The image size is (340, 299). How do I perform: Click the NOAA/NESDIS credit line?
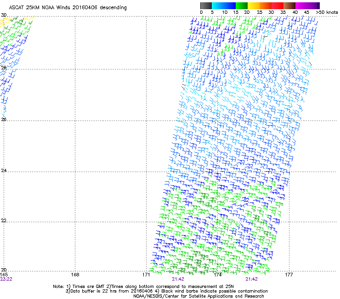point(198,296)
